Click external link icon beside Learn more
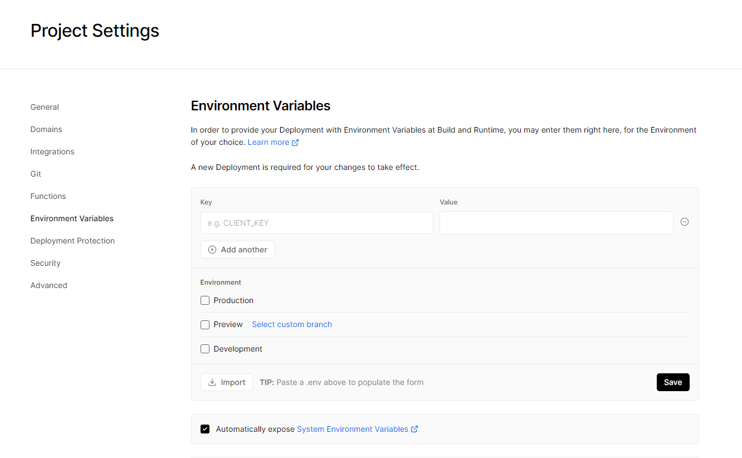The width and height of the screenshot is (742, 458). pyautogui.click(x=295, y=143)
